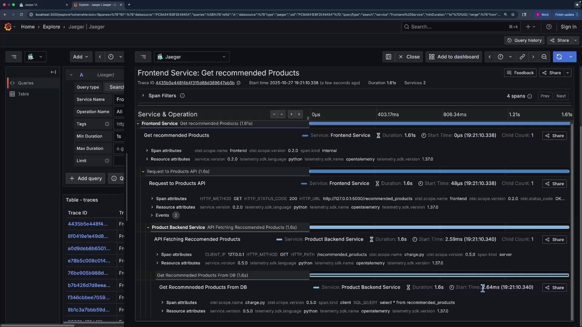Collapse query A row chevron
Screen dimensions: 582x327
pos(71,75)
